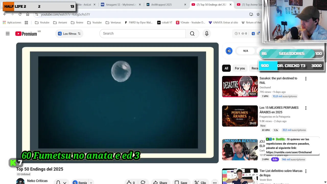Open the UNIVER: Entrar al sitio bookmark
This screenshot has width=327, height=184.
223,22
